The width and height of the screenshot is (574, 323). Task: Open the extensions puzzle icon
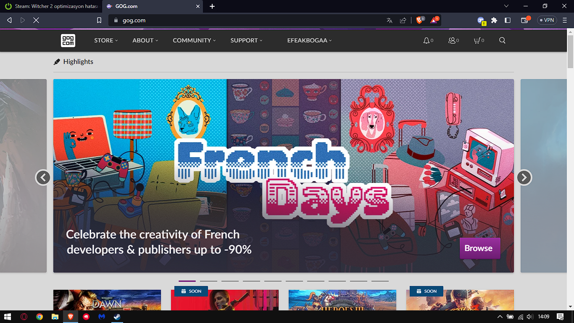494,20
